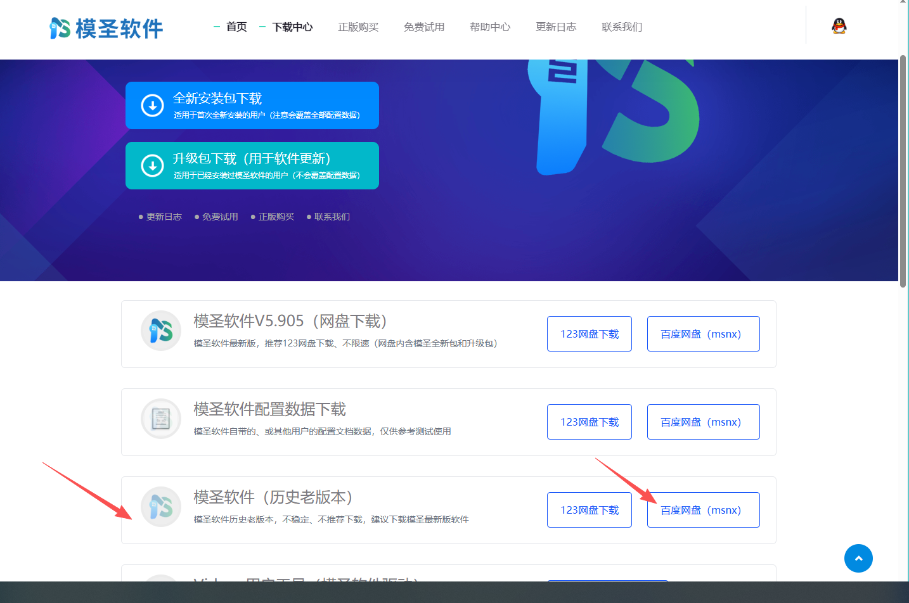The height and width of the screenshot is (603, 909).
Task: Click 123网盘下载 for 配置数据下载
Action: (x=590, y=422)
